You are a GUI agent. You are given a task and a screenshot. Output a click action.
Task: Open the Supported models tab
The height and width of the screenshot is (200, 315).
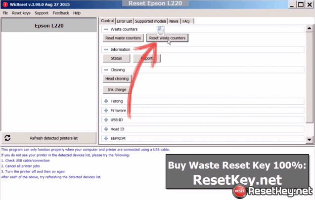150,21
